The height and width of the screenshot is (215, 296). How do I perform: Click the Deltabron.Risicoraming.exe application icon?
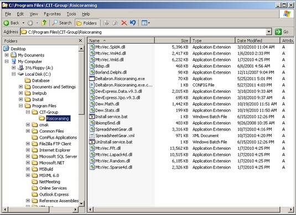92,78
